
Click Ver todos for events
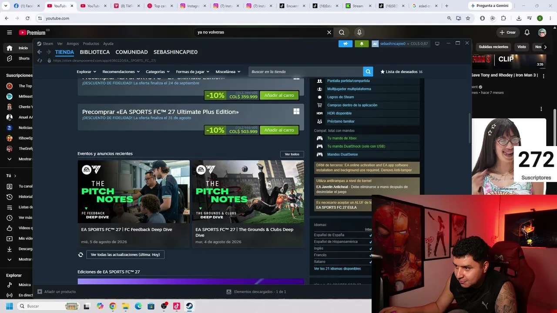coord(292,154)
